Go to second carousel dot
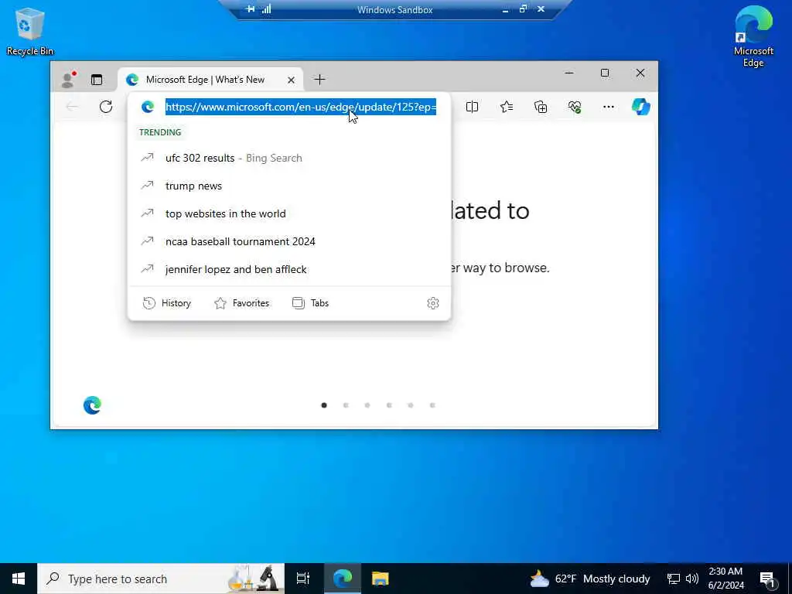792x594 pixels. [x=346, y=405]
